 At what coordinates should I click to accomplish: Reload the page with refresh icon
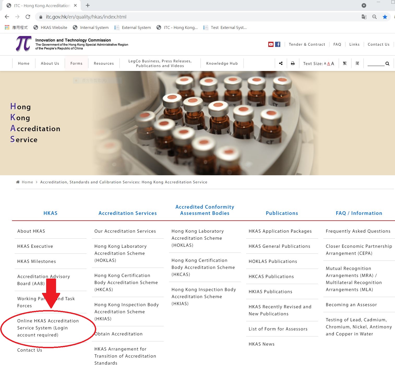click(x=28, y=17)
